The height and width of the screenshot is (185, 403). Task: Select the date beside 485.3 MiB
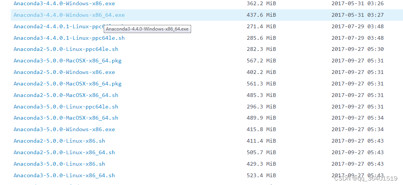(x=358, y=95)
